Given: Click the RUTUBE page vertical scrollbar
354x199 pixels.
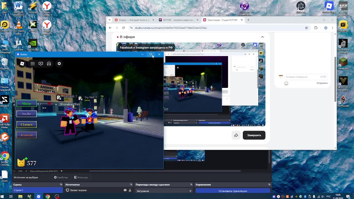Looking at the screenshot, I should (335, 79).
